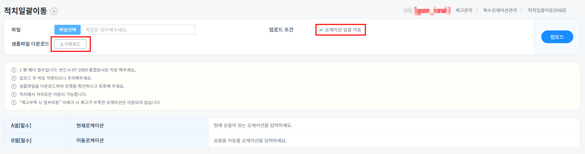The height and width of the screenshot is (154, 585).
Task: Click the blurred user account name
Action: 427,10
